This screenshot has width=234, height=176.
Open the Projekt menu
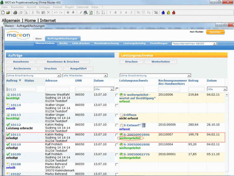pyautogui.click(x=69, y=7)
